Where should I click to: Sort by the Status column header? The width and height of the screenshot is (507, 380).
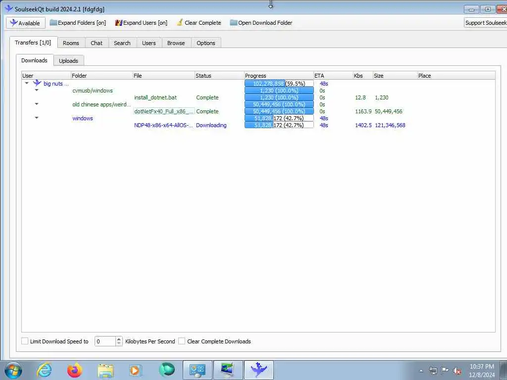coord(219,76)
